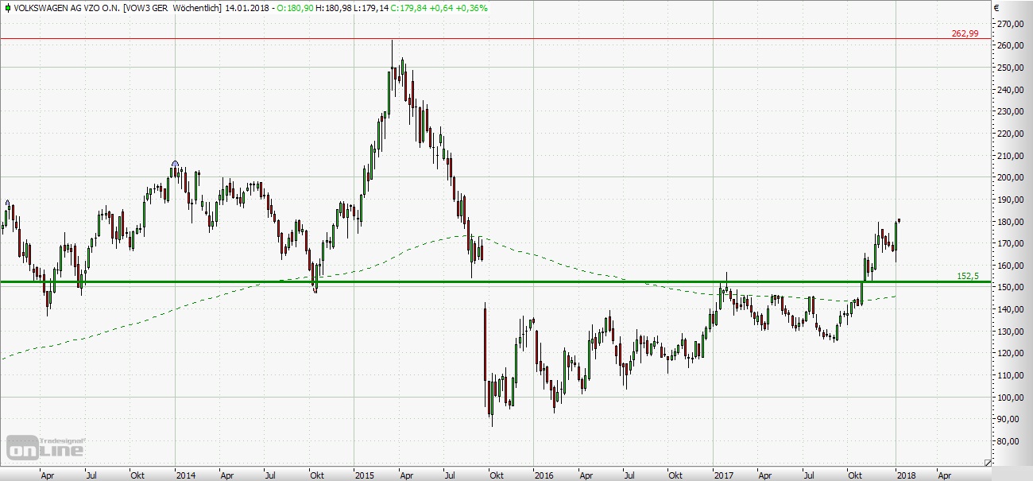The width and height of the screenshot is (1033, 481).
Task: Click pink trough marker near Okt 2014
Action: pos(315,290)
